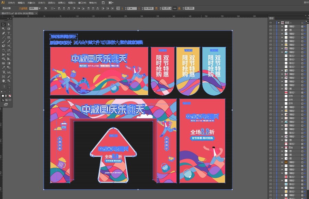Swap fill and stroke colors
The width and height of the screenshot is (309, 199).
tap(10, 85)
